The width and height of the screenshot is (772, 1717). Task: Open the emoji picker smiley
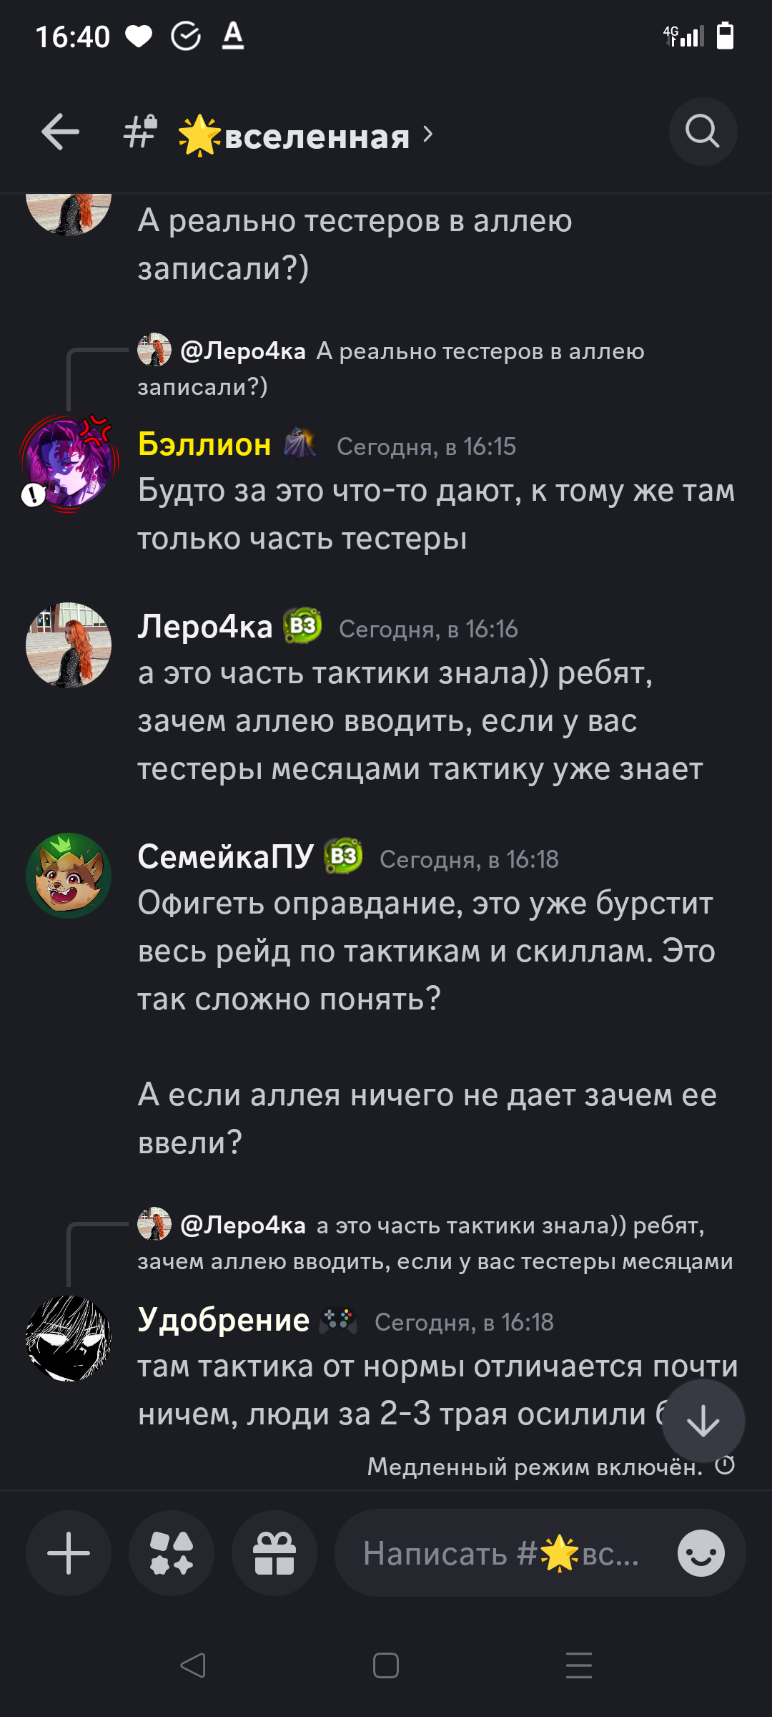coord(701,1553)
